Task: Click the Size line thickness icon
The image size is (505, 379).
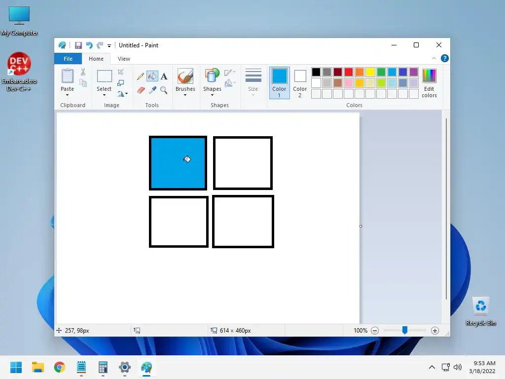Action: click(253, 76)
